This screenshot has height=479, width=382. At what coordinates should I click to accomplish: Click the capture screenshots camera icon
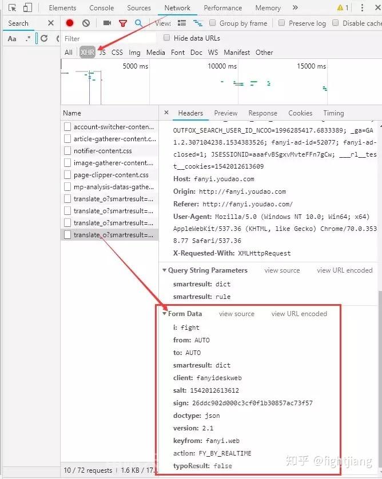(x=107, y=23)
